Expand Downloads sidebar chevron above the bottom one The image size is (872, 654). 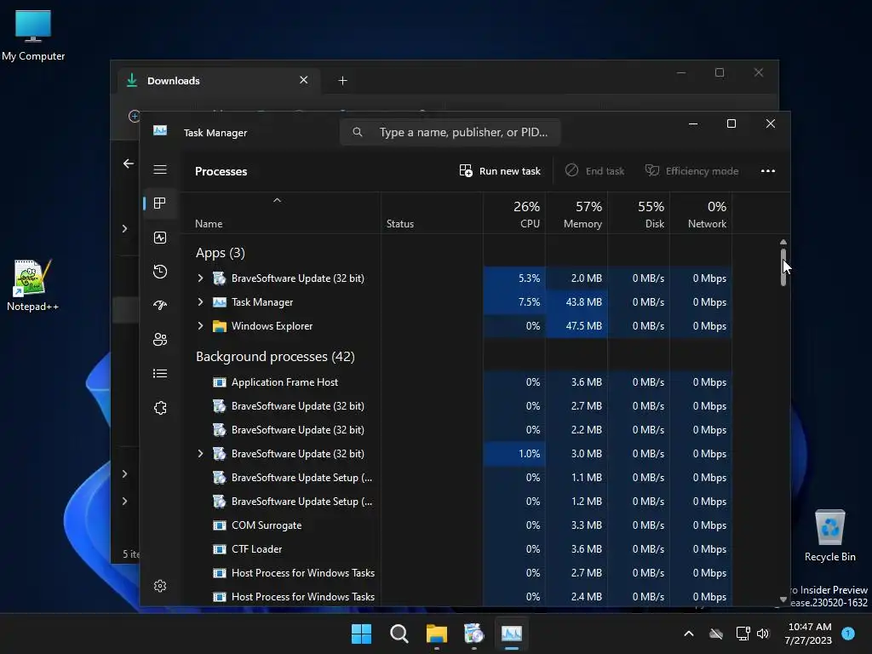(124, 473)
